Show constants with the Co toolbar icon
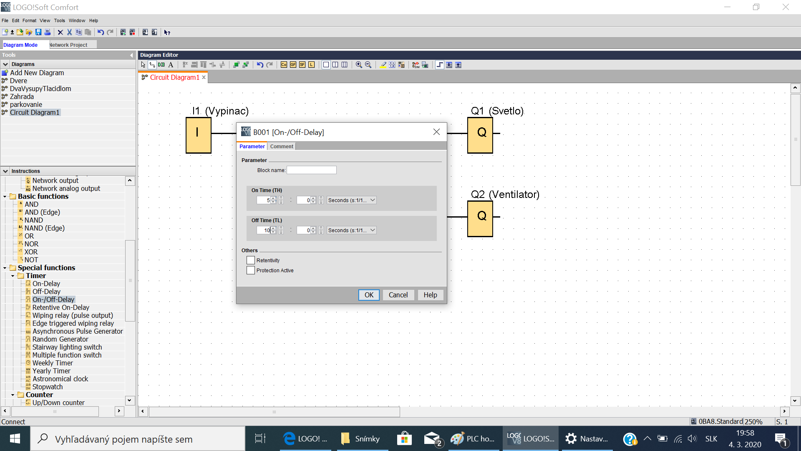This screenshot has height=451, width=801. click(x=284, y=65)
